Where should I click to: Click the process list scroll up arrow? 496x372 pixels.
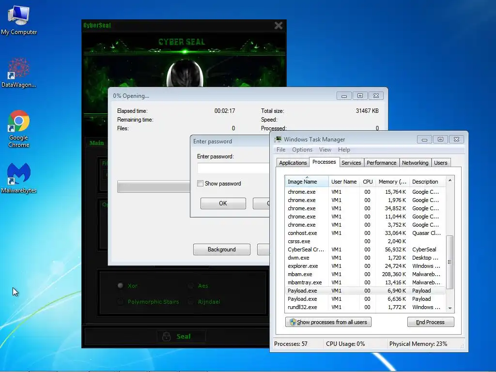[450, 180]
